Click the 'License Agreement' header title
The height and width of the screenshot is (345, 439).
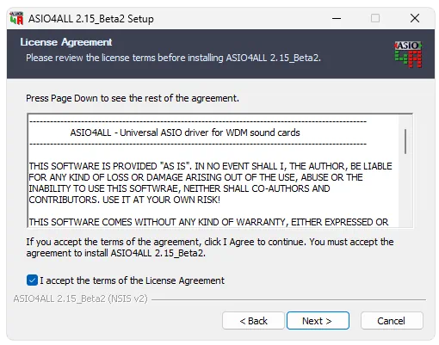coord(66,42)
